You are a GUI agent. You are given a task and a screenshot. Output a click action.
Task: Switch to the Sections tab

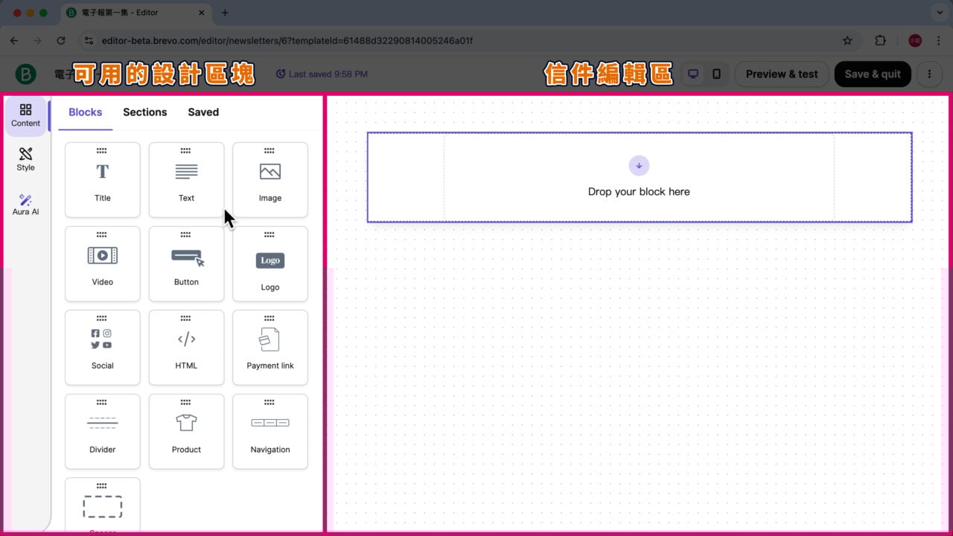tap(144, 112)
